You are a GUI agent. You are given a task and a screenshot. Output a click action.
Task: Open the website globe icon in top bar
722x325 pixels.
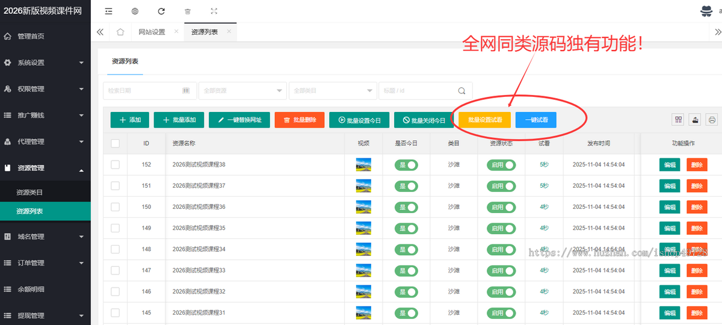tap(135, 11)
